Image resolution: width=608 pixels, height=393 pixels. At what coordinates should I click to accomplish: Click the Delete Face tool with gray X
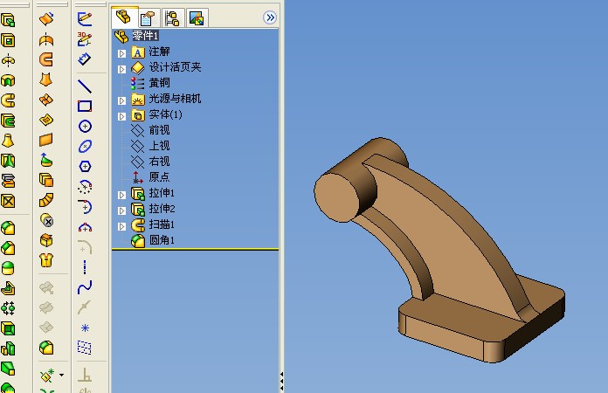pos(46,220)
